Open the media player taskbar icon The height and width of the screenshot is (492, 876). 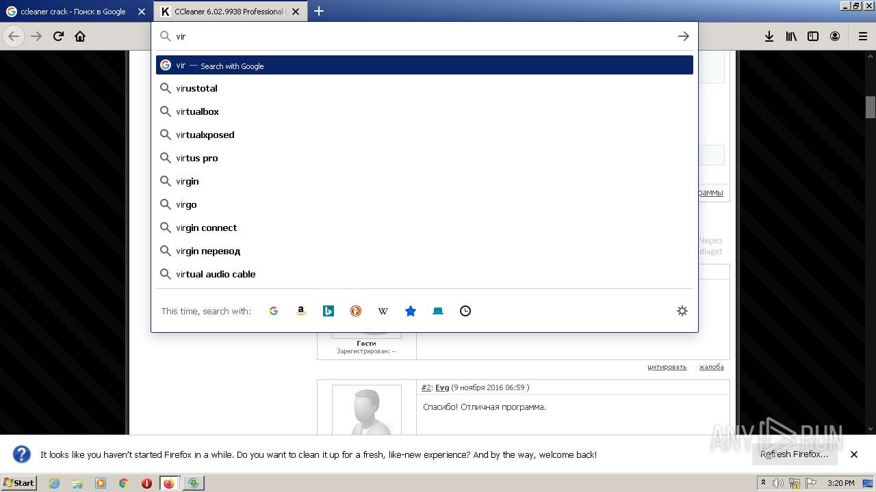click(101, 483)
